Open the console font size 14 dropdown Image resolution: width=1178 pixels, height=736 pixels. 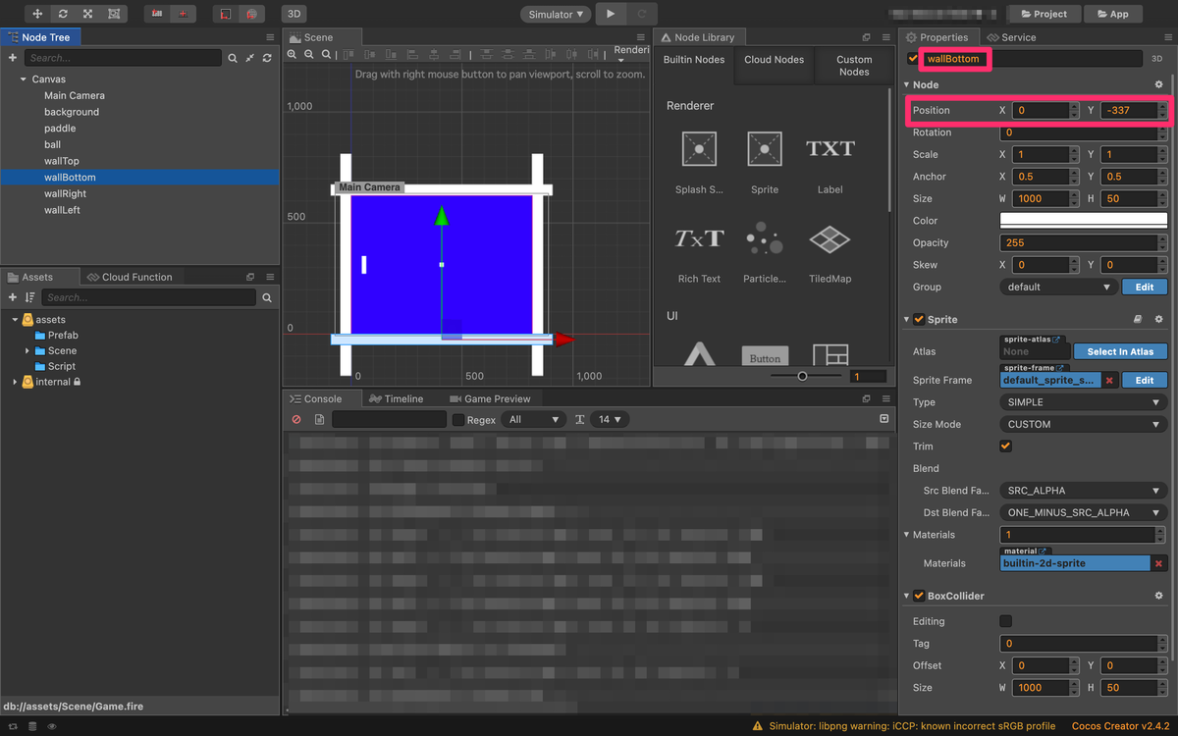[611, 419]
